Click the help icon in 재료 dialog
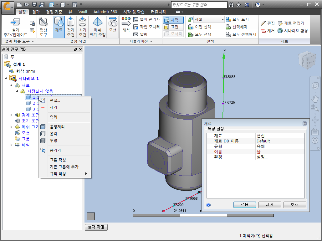 (208, 205)
